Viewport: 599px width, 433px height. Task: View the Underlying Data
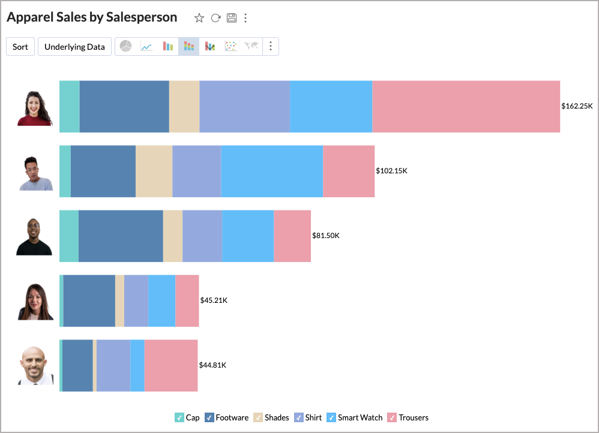pyautogui.click(x=74, y=46)
